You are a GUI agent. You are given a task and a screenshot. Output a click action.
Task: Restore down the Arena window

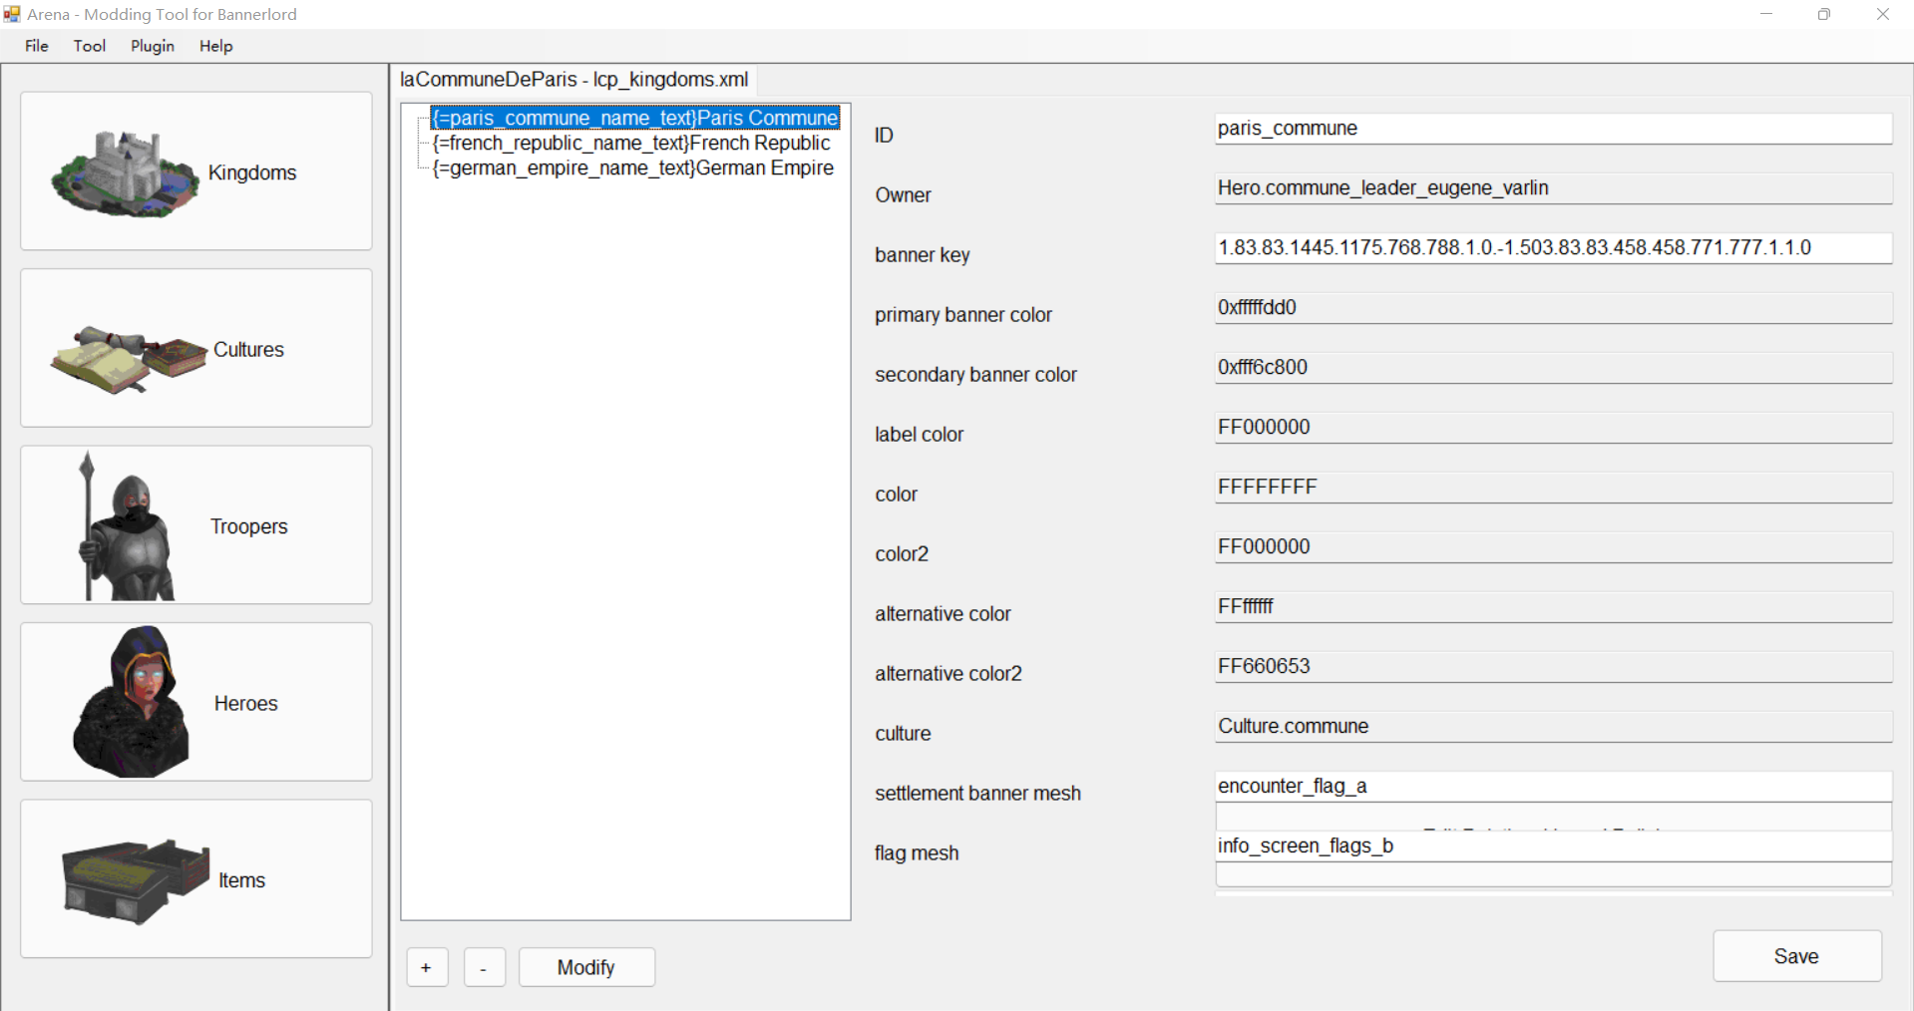tap(1824, 14)
